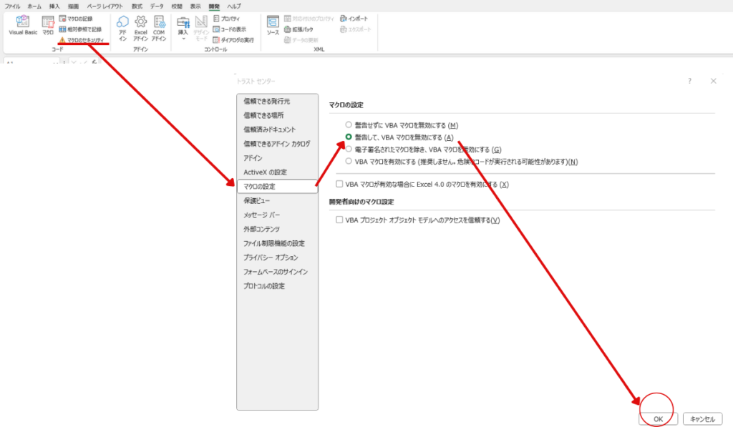Open the ファイル menu tab
733x427 pixels.
click(12, 6)
